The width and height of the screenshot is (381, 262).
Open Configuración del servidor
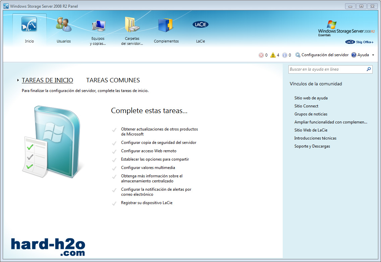point(325,55)
